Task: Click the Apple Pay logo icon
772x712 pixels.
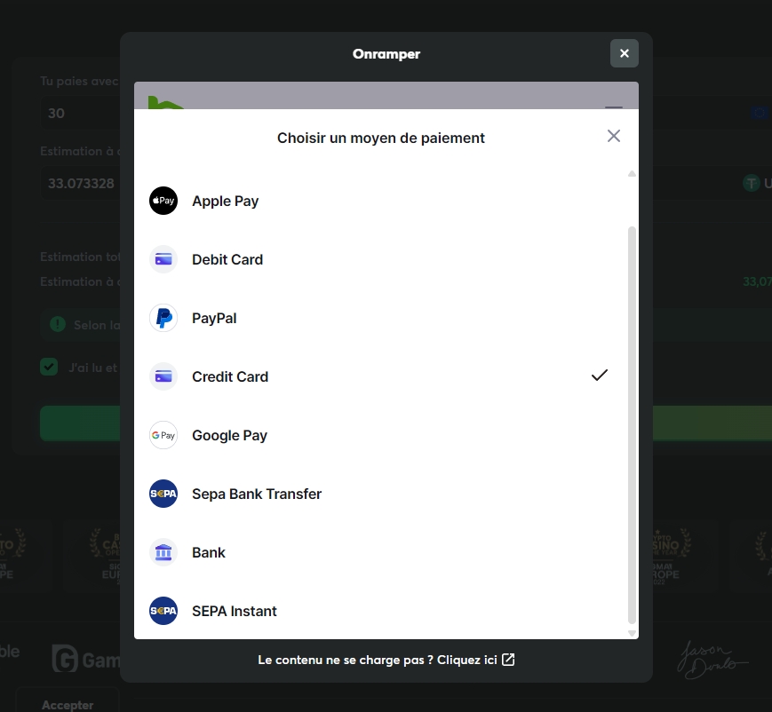Action: click(163, 201)
